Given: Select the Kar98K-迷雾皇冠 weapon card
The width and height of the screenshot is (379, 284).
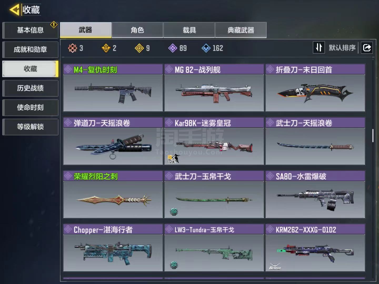Looking at the screenshot, I should point(214,141).
